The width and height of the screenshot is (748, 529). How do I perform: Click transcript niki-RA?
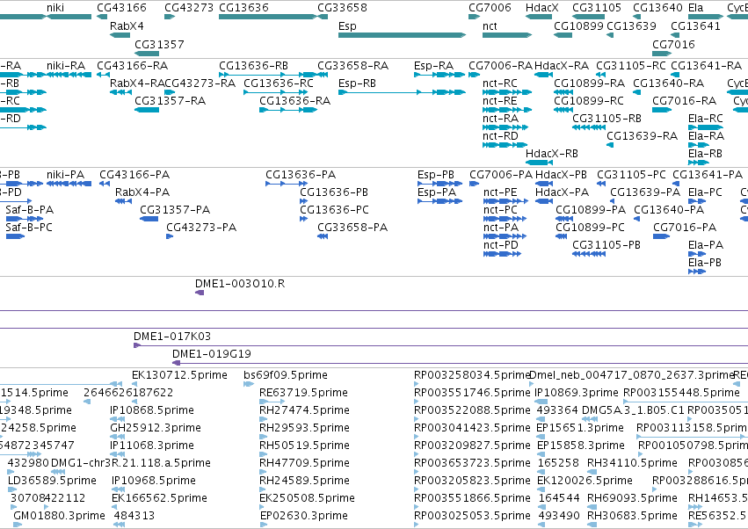point(69,75)
